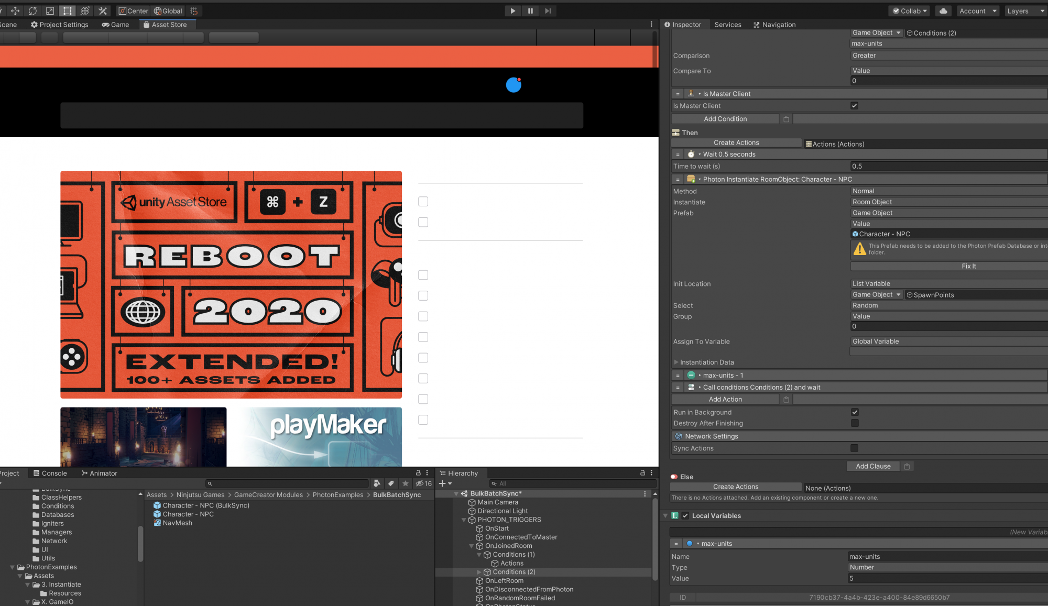Screen dimensions: 1048x606
Task: Toggle Local Variables component enabled checkbox
Action: [685, 516]
